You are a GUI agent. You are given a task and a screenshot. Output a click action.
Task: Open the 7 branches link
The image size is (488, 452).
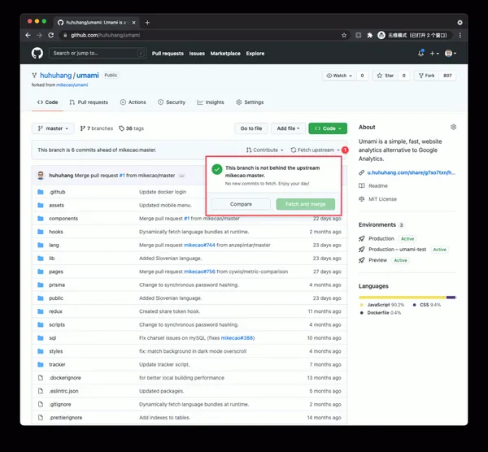point(97,128)
